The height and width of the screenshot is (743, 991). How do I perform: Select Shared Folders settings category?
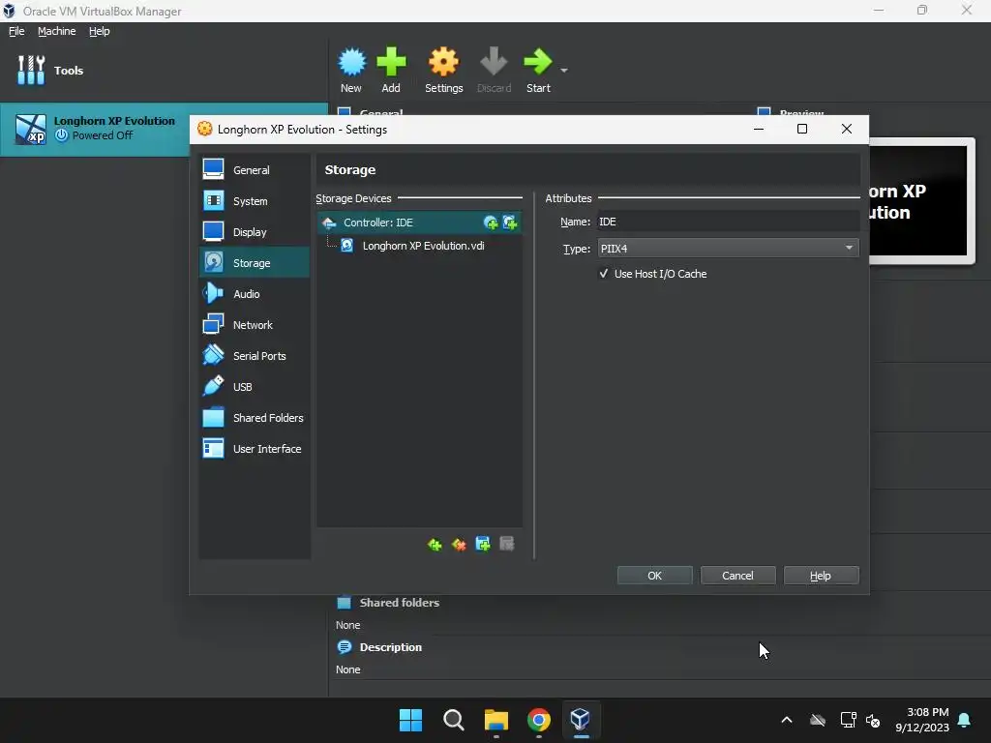pos(255,418)
